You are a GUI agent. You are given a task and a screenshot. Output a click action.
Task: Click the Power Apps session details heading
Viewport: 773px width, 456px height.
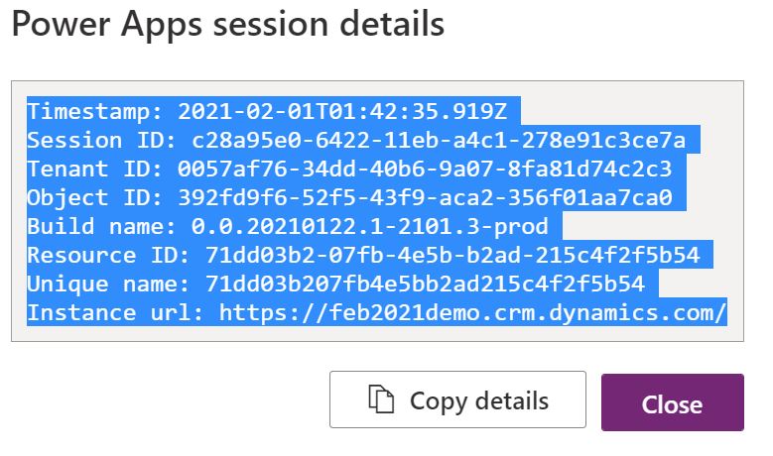click(x=228, y=24)
